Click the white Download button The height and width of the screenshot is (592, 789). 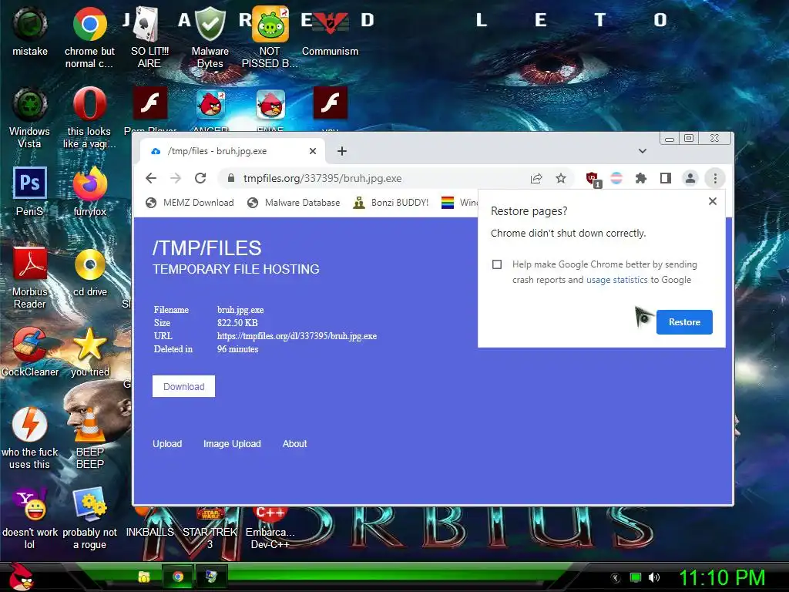click(183, 387)
